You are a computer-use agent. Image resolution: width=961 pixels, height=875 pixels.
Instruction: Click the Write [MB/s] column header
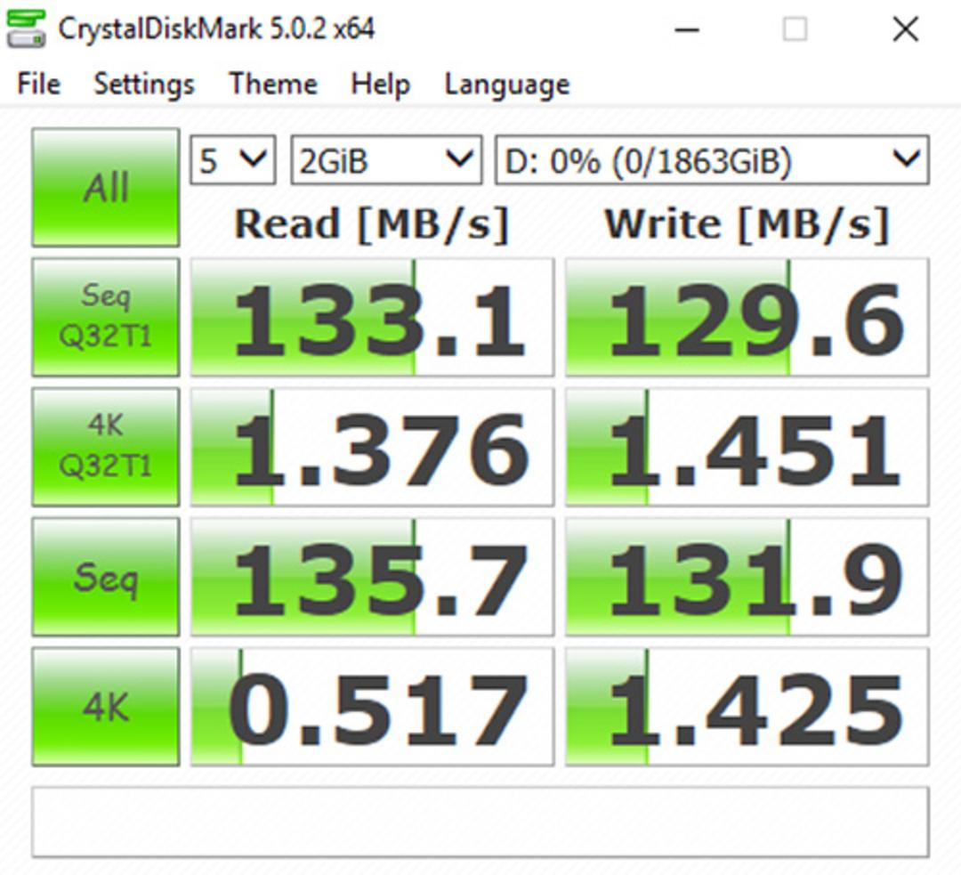747,224
